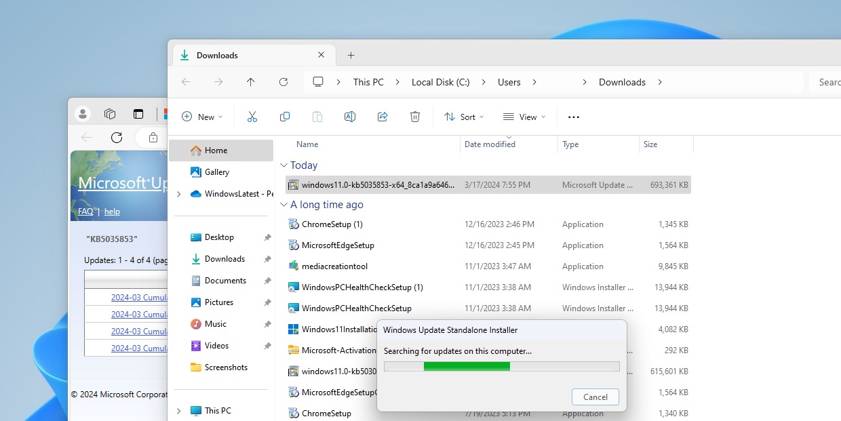This screenshot has width=841, height=421.
Task: Open the See more ellipsis menu
Action: 574,117
